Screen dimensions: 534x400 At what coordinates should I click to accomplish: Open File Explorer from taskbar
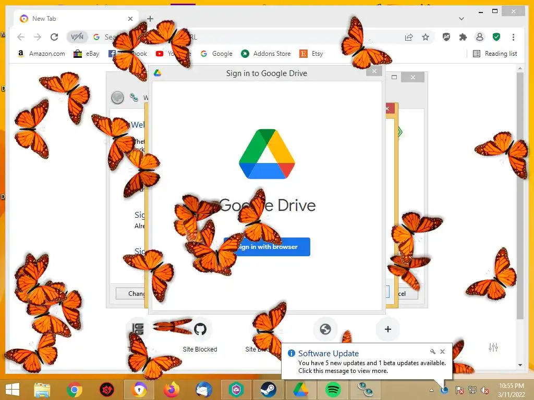coord(42,390)
